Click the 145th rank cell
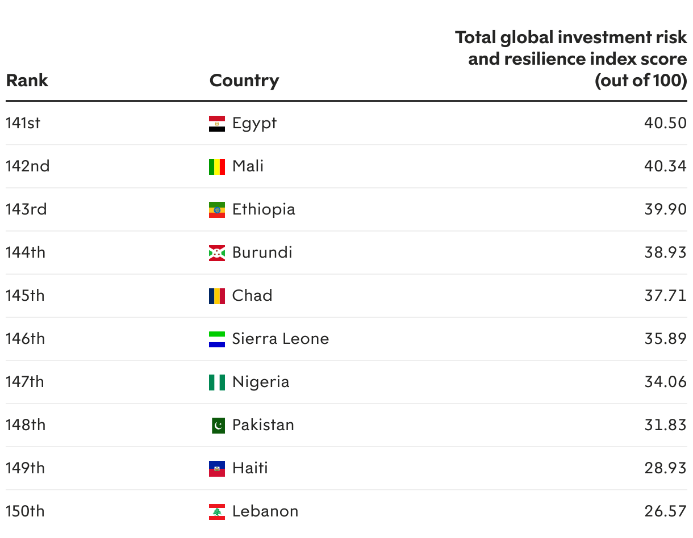693x538 pixels. [25, 296]
